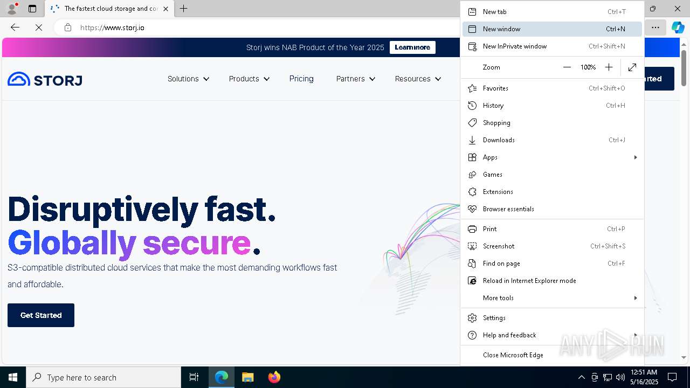The width and height of the screenshot is (690, 388).
Task: Click the New InPrivate window icon
Action: click(472, 46)
